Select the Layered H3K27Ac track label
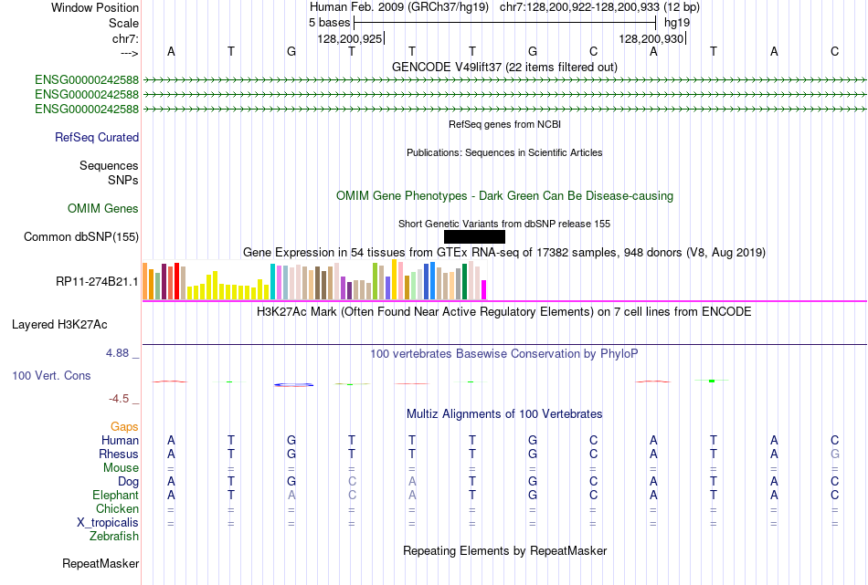The width and height of the screenshot is (868, 585). click(59, 325)
